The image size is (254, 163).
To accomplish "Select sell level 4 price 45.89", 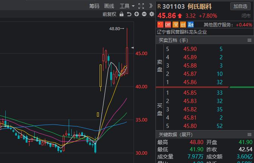I will (x=190, y=57).
